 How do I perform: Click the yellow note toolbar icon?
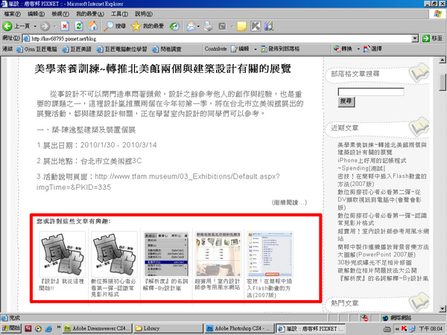point(241,26)
